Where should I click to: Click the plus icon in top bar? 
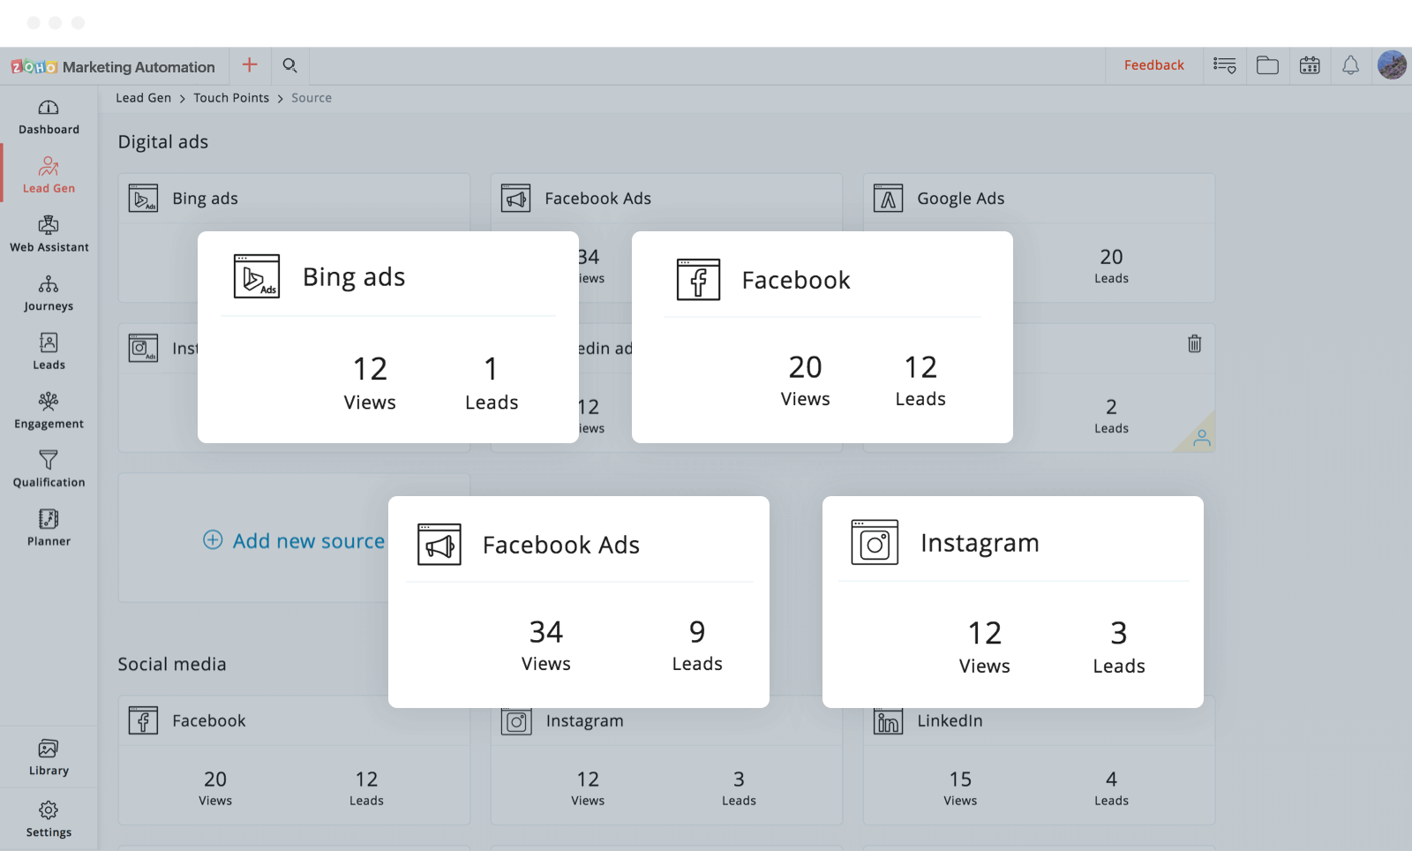point(250,65)
